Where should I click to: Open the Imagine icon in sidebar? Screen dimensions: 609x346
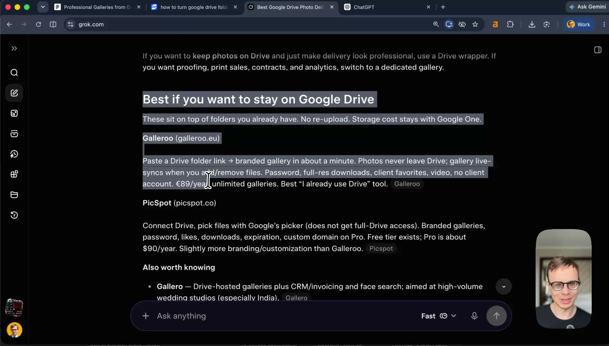[14, 113]
